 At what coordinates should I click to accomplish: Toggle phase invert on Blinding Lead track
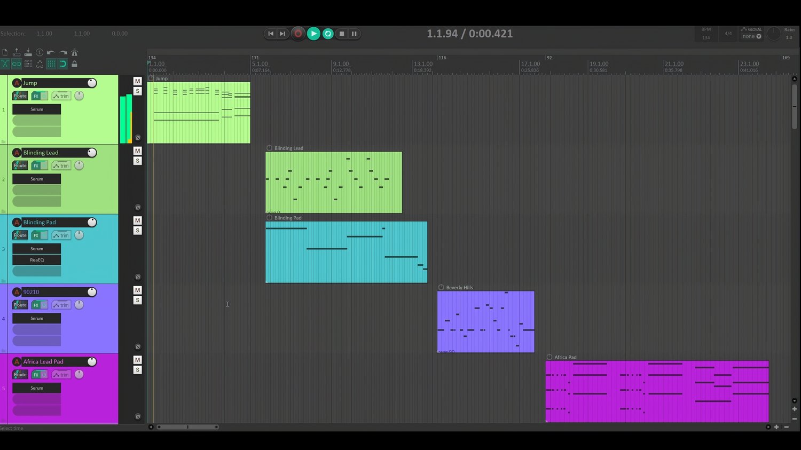[137, 208]
